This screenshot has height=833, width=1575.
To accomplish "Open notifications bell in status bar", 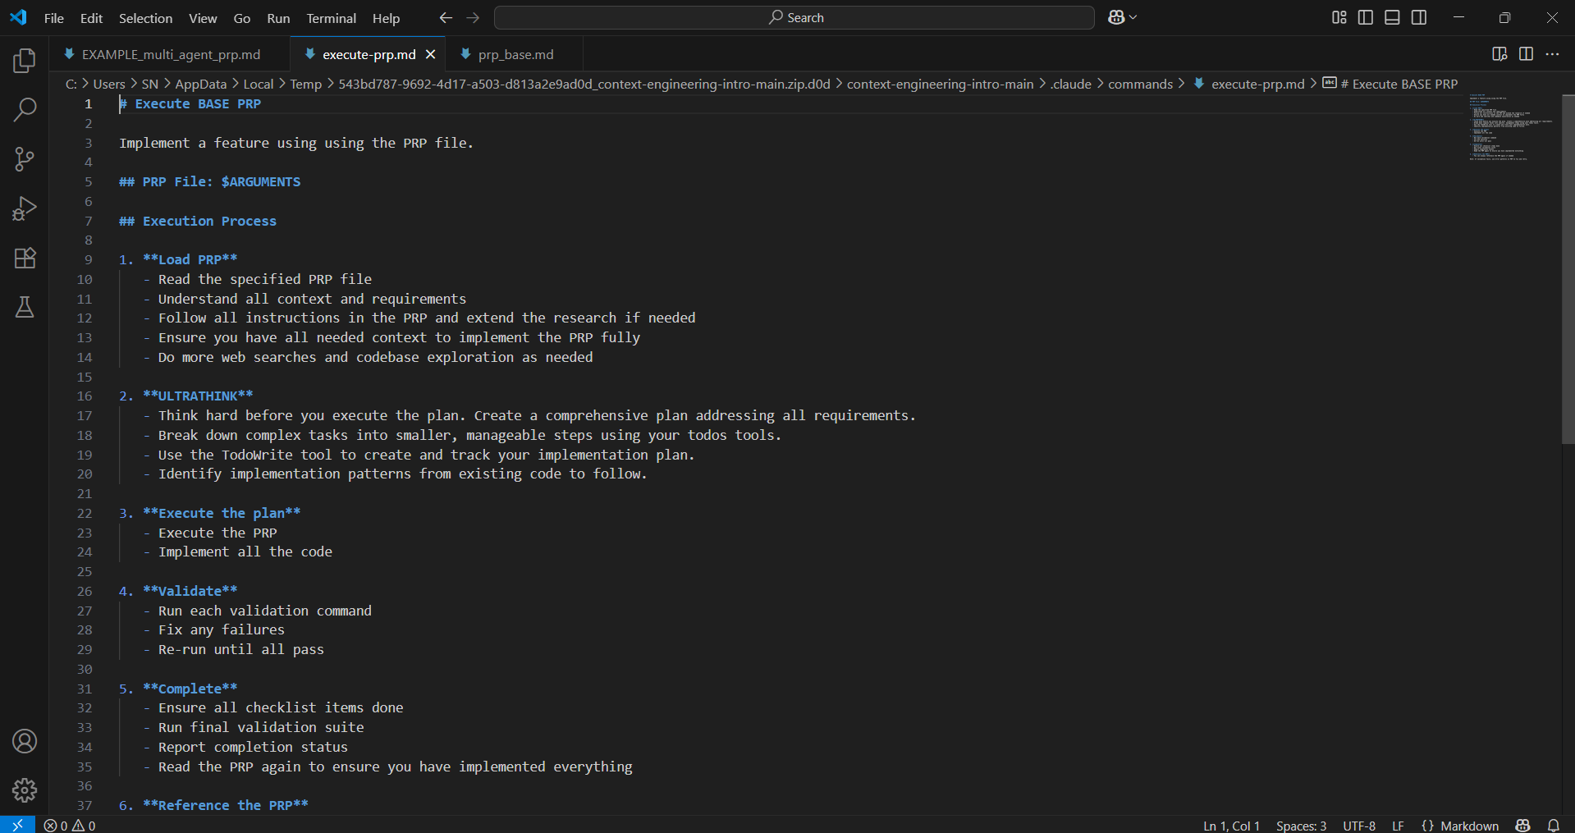I will coord(1554,826).
